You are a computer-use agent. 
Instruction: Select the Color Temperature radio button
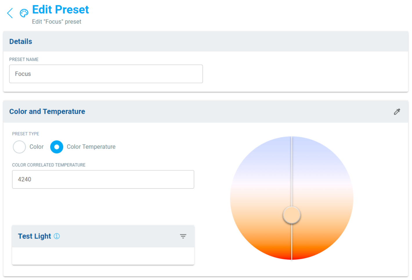[57, 147]
